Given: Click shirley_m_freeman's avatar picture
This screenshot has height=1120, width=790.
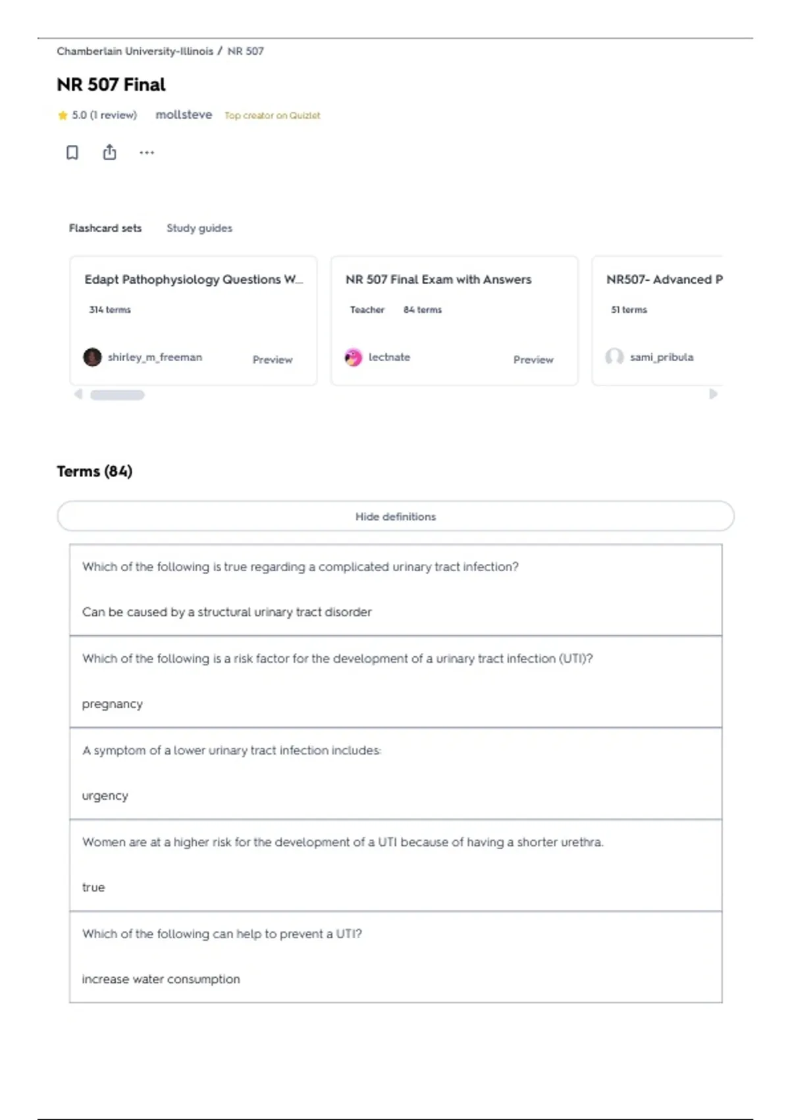Looking at the screenshot, I should click(x=92, y=357).
